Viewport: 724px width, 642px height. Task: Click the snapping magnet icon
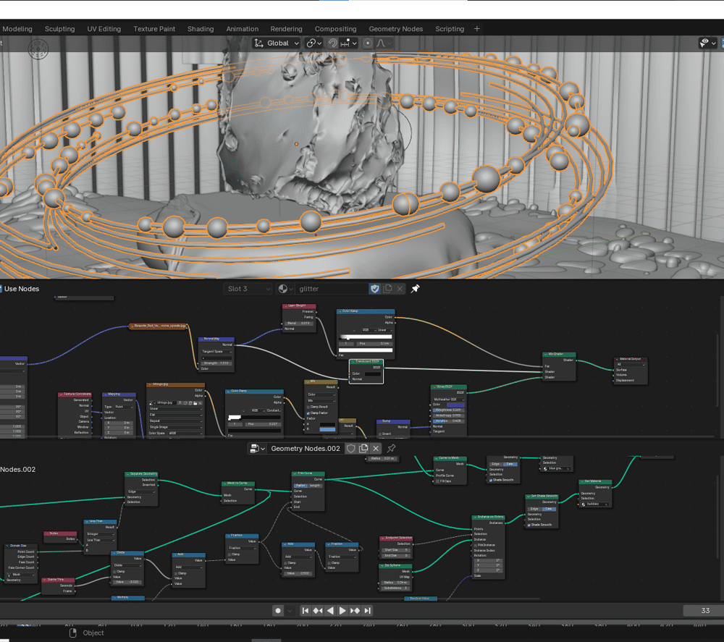(332, 43)
